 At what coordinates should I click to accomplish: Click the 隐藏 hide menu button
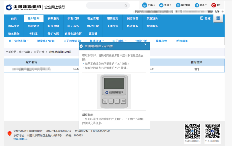coord(205,18)
